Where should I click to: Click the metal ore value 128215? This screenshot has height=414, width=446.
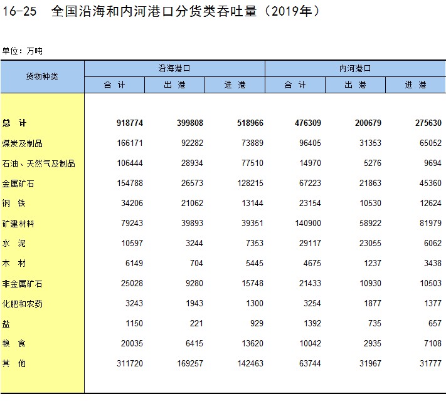[x=250, y=183]
